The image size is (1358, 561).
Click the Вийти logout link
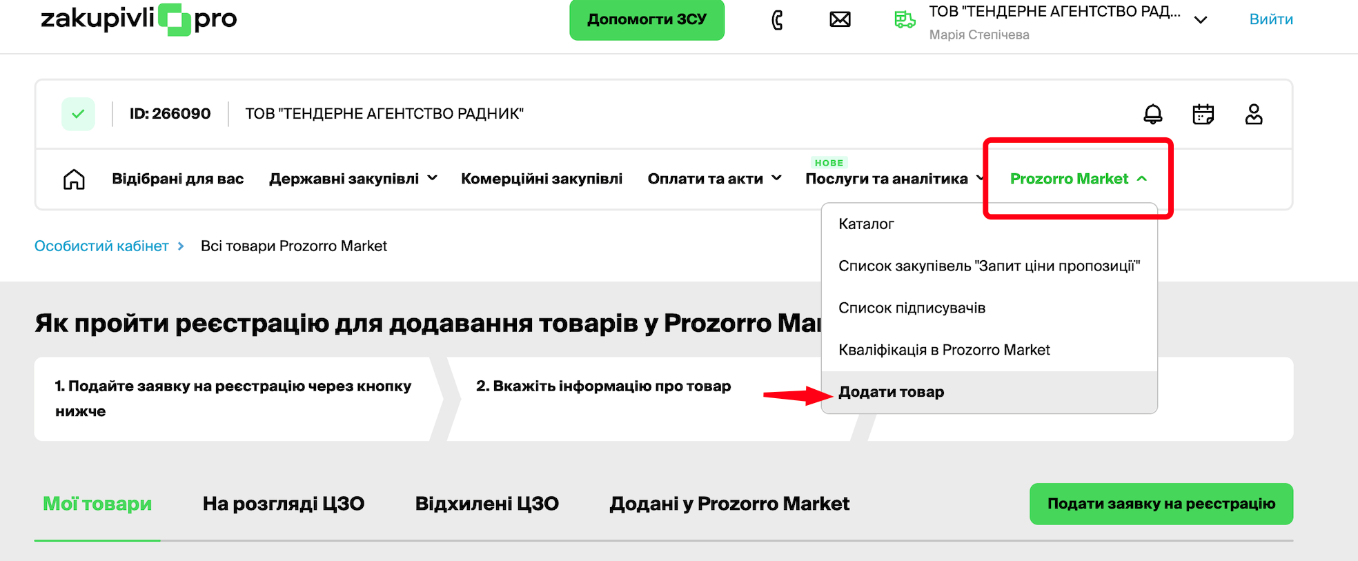1270,19
